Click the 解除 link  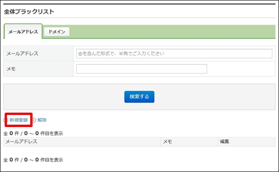[x=42, y=120]
